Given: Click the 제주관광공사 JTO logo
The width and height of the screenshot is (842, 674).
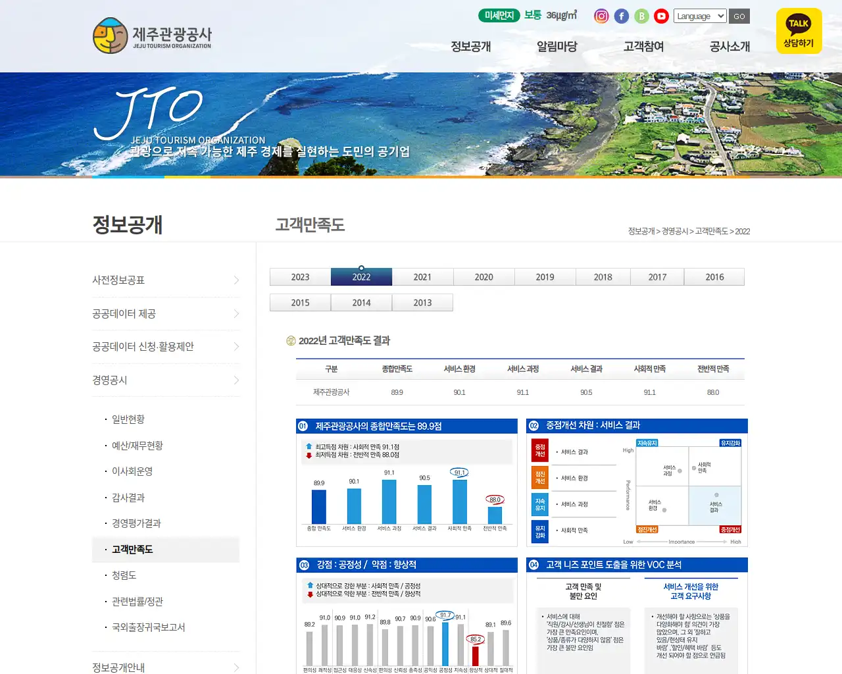Looking at the screenshot, I should point(151,36).
